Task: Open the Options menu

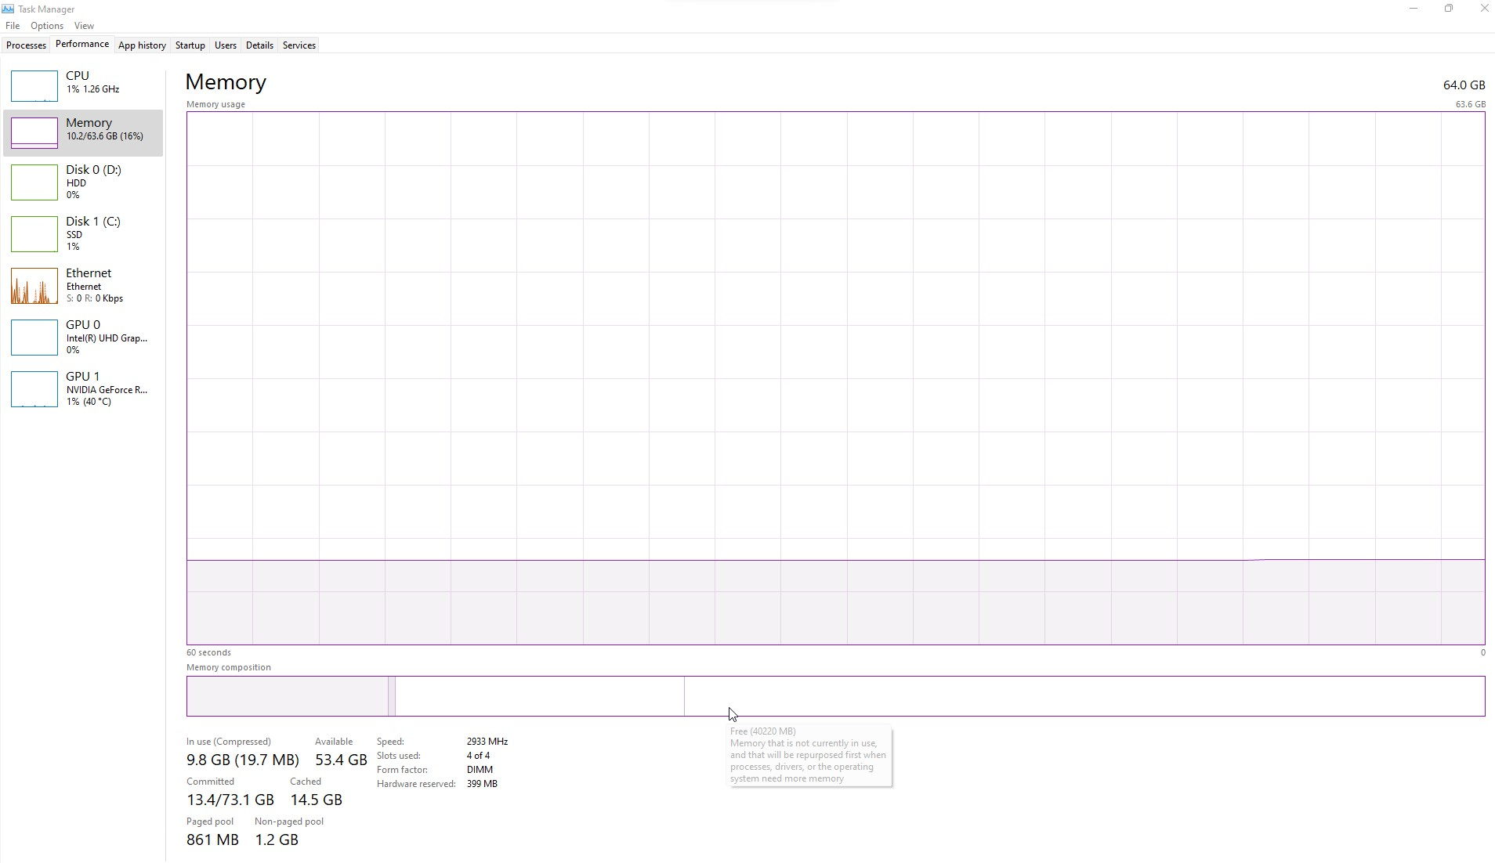Action: pyautogui.click(x=47, y=26)
